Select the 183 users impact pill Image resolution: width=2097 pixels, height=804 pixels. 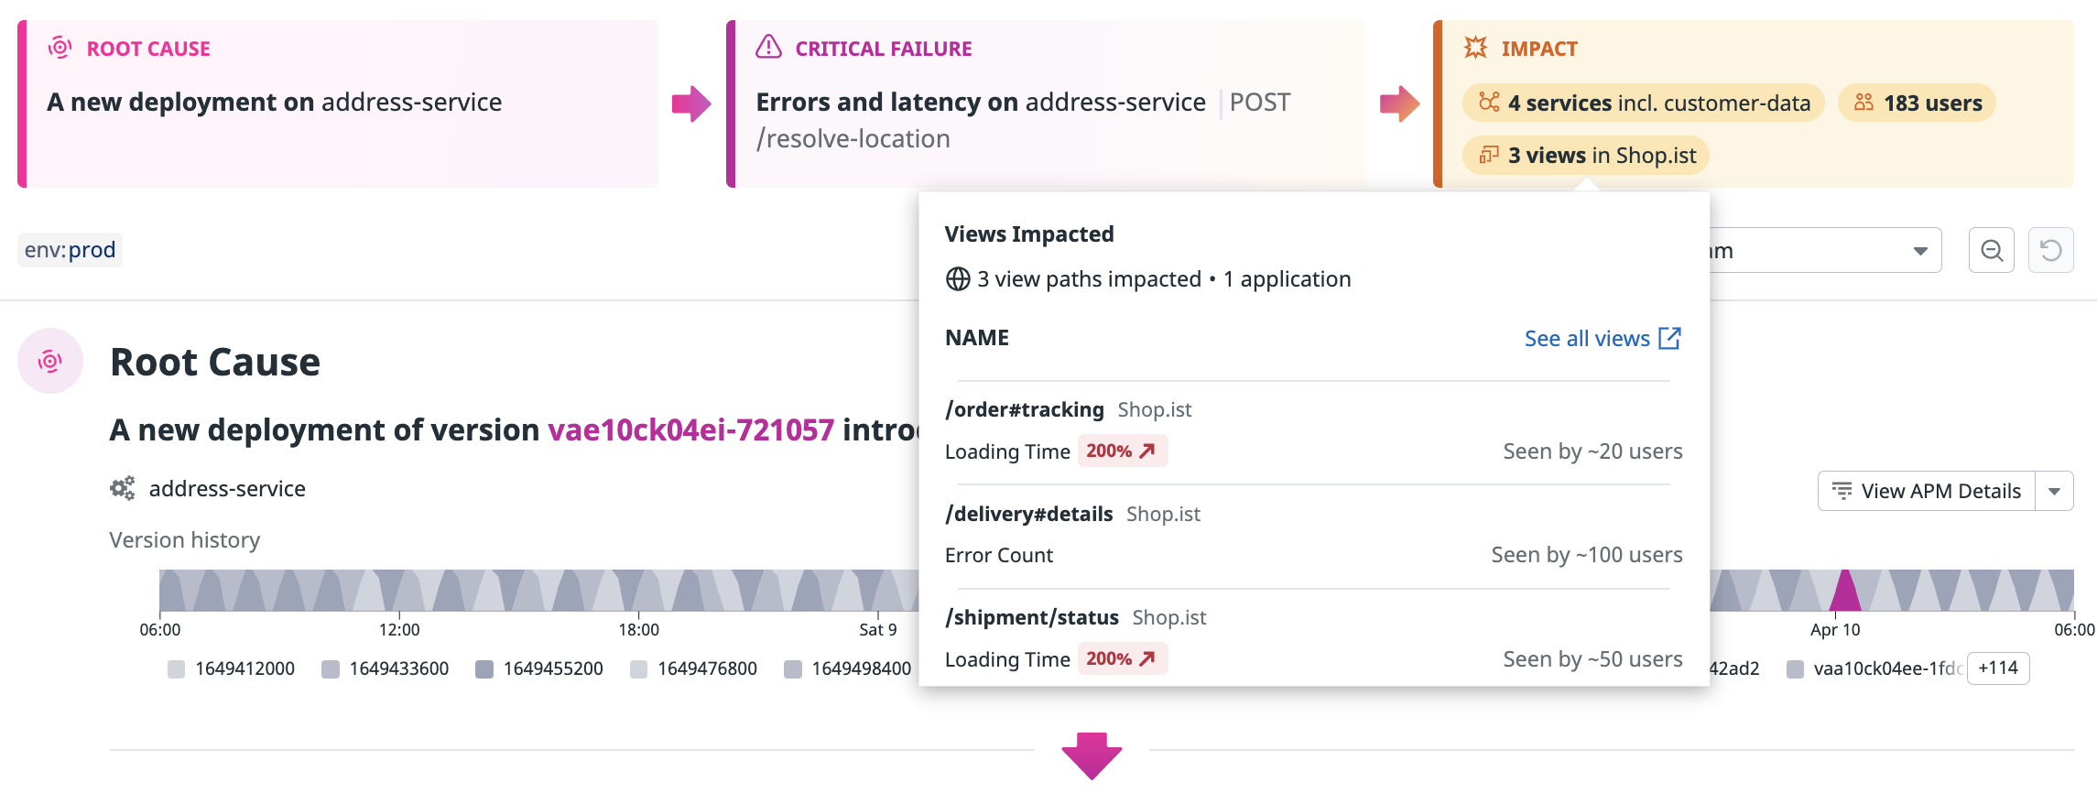(1917, 103)
